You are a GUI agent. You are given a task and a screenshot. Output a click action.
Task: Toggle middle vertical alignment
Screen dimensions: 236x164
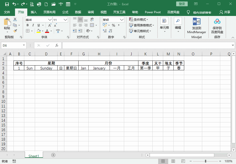[x=80, y=19]
